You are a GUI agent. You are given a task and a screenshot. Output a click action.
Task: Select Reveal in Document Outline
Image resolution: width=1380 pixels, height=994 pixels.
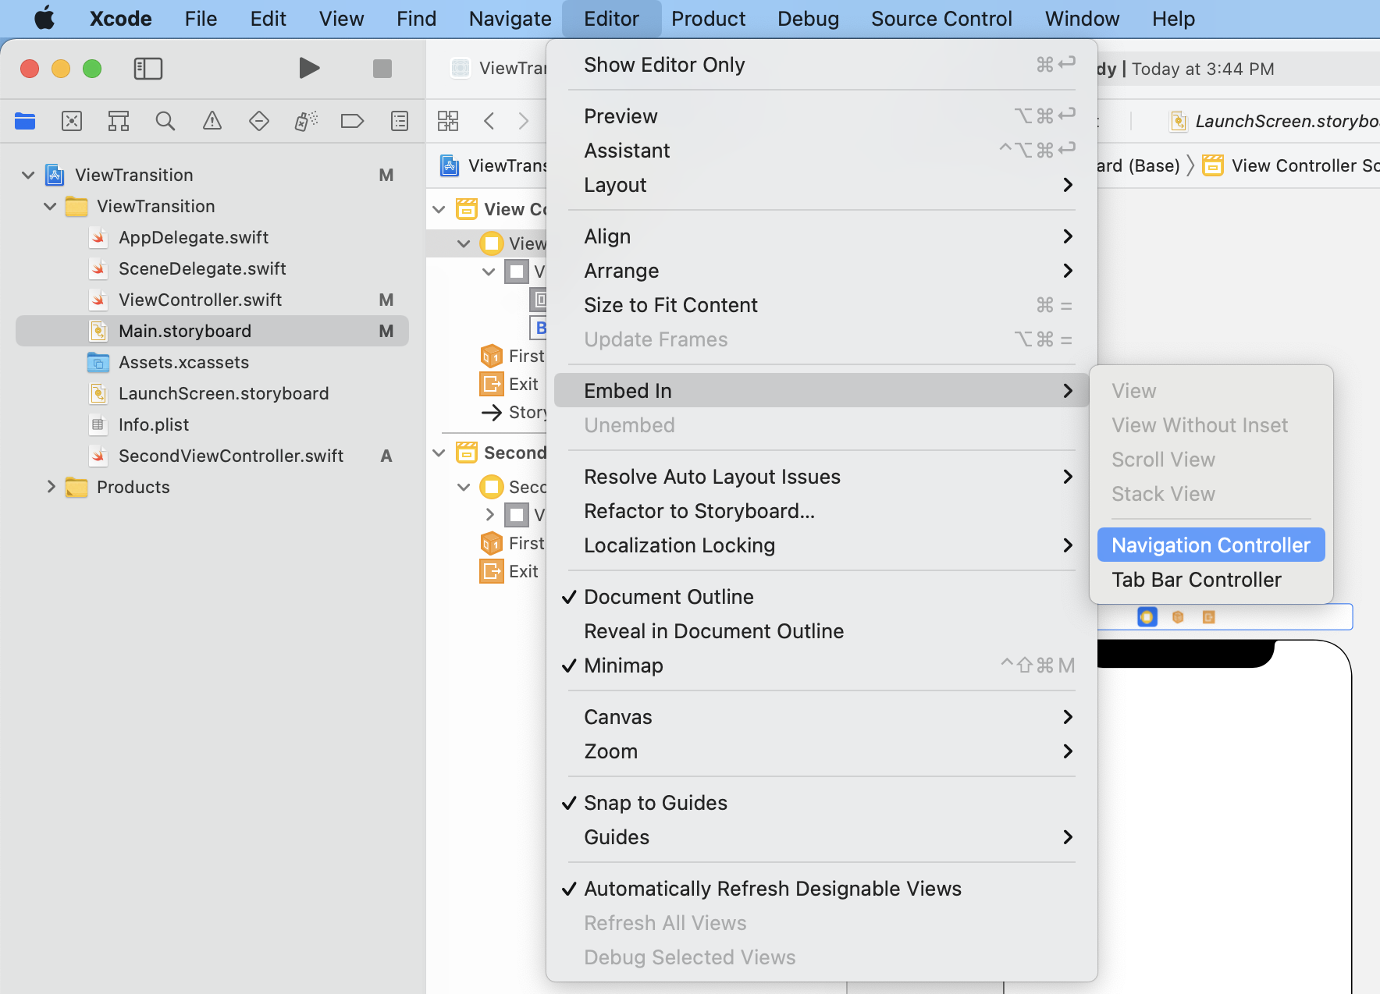click(821, 631)
